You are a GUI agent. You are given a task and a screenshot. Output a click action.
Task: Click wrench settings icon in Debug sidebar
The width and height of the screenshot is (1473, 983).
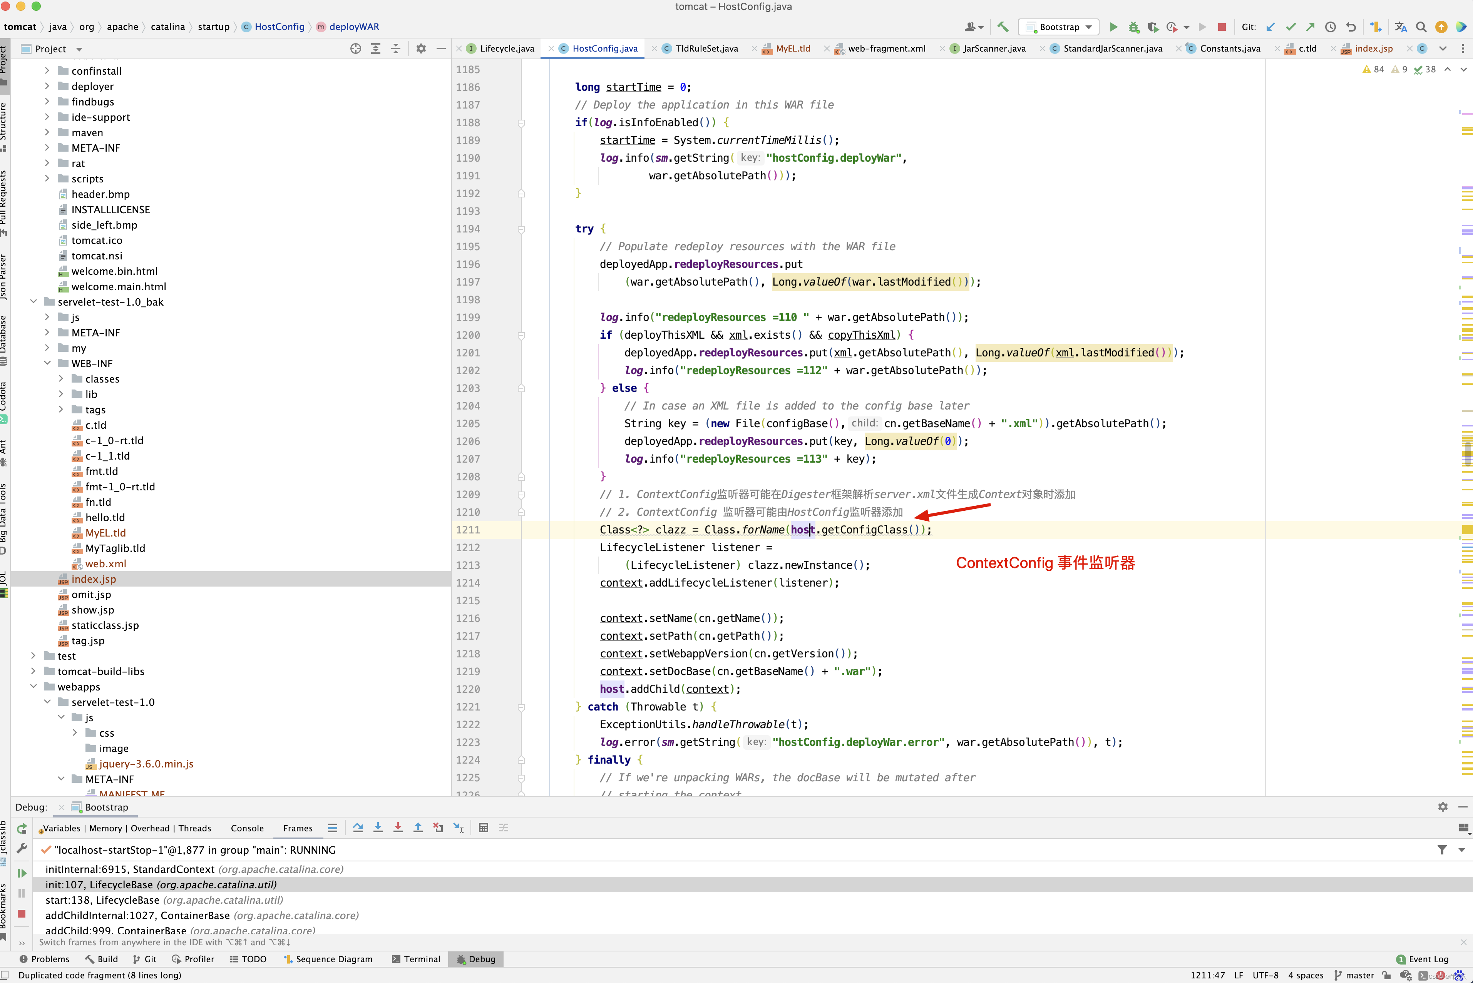click(22, 848)
